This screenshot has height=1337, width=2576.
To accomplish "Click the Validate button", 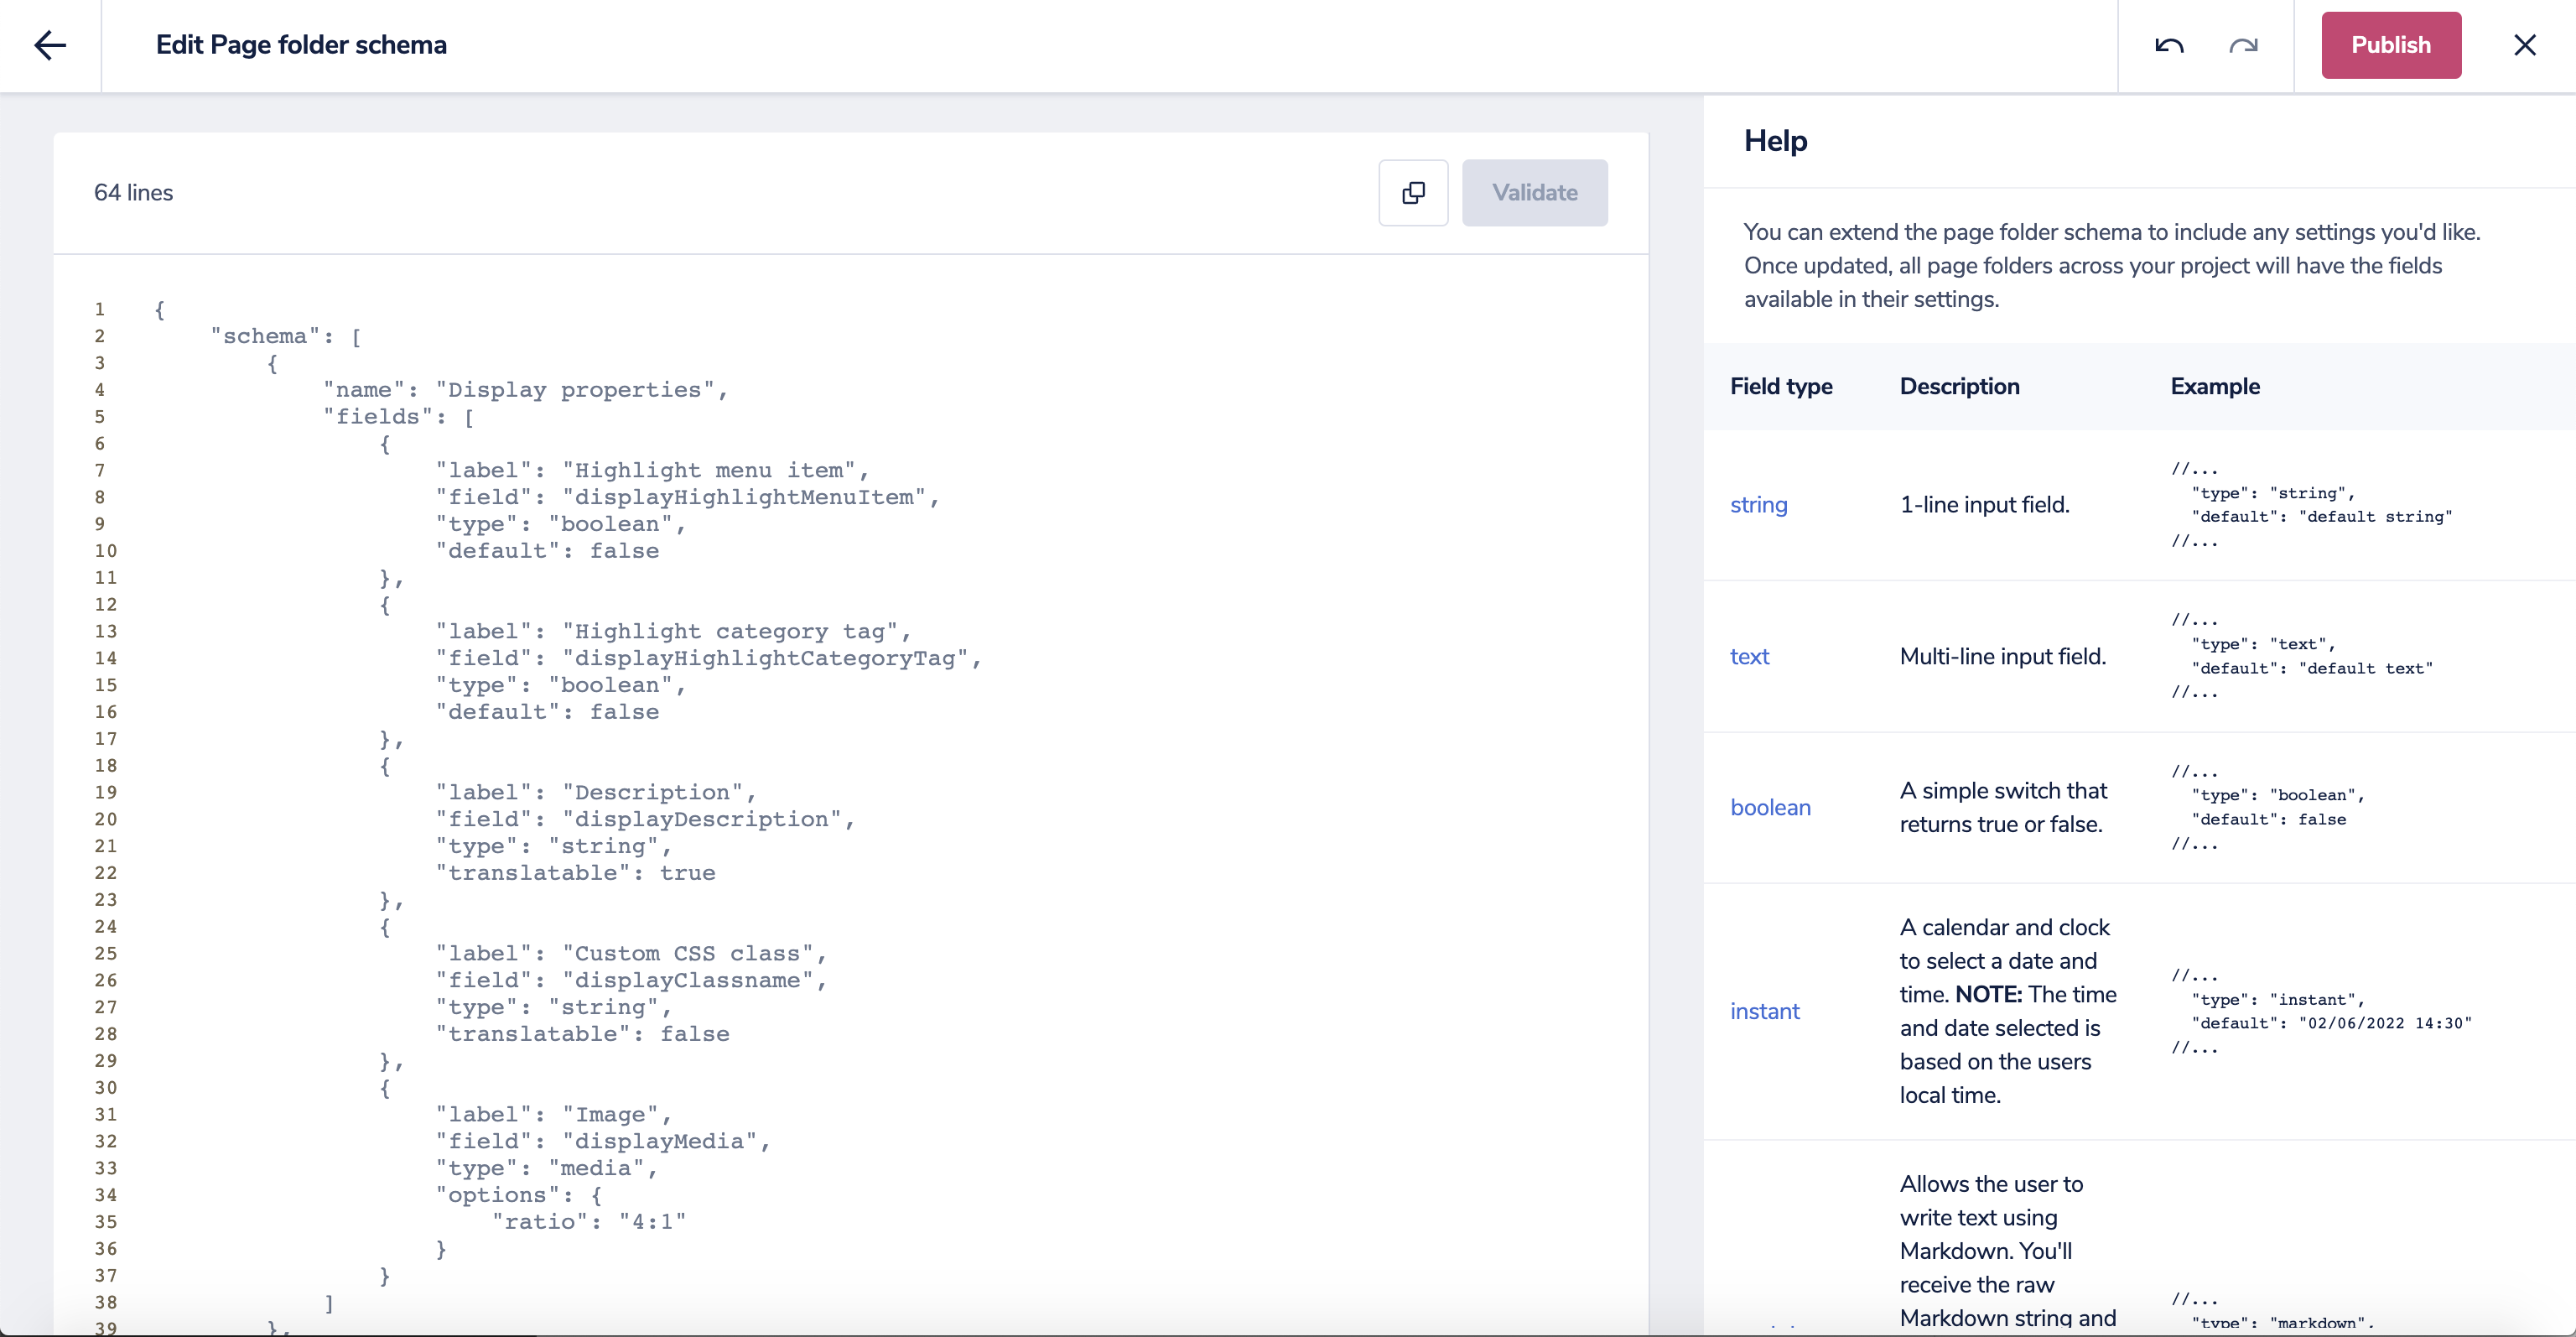I will [1534, 192].
